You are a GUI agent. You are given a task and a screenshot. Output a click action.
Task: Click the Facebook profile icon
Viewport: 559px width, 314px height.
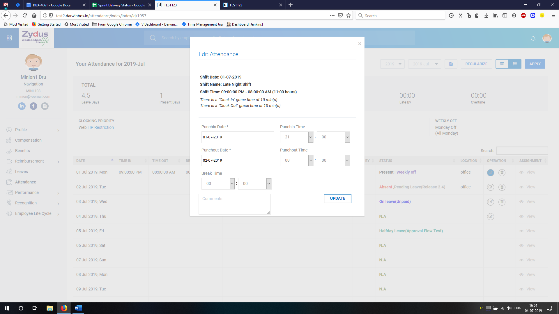(x=33, y=106)
